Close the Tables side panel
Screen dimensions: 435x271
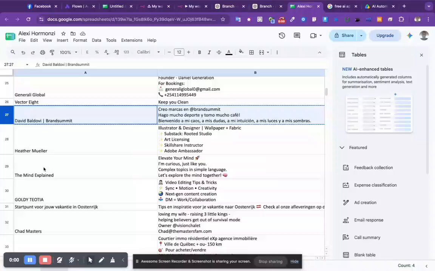coord(421,55)
